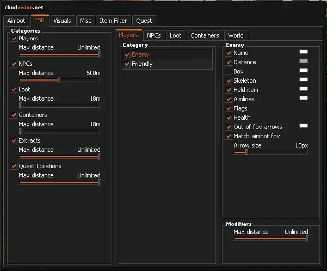Open the Distance gray color swatch
Image resolution: width=327 pixels, height=271 pixels.
point(303,61)
